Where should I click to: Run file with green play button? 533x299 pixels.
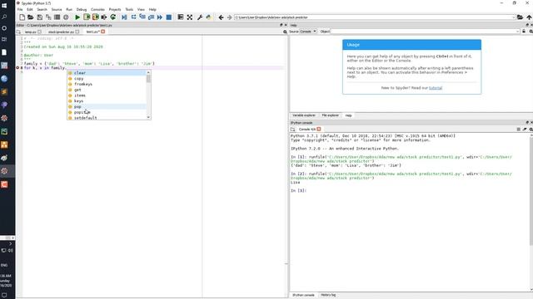pyautogui.click(x=77, y=17)
